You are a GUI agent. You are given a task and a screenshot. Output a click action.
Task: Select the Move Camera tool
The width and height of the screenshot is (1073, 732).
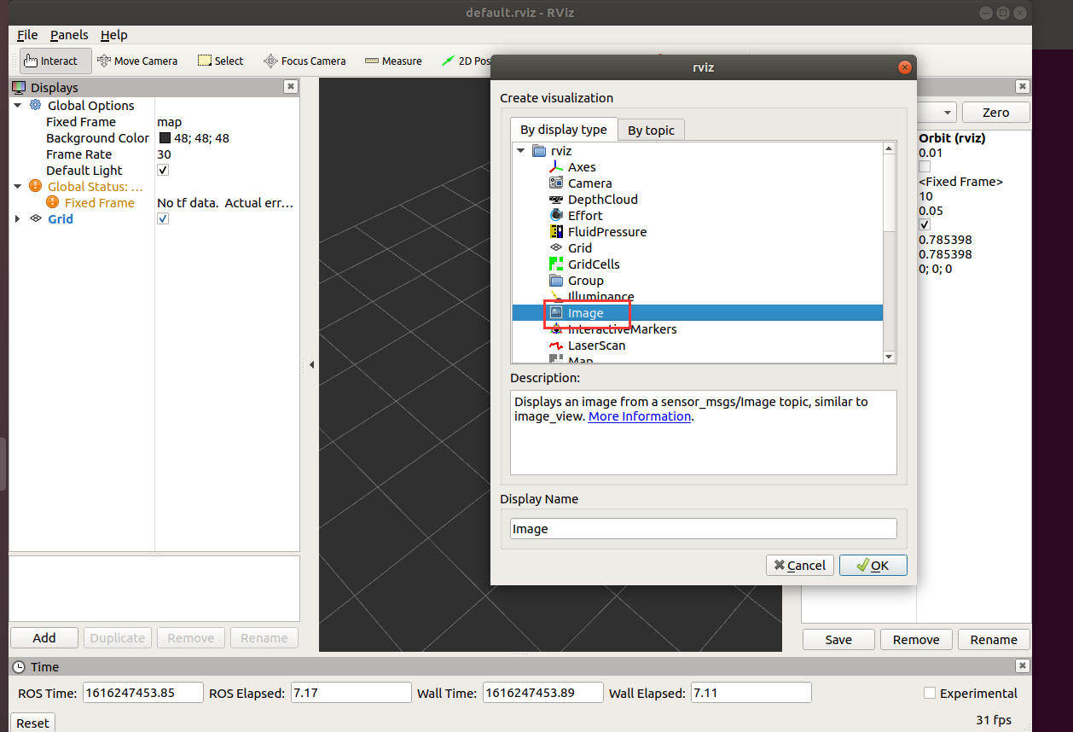coord(137,61)
